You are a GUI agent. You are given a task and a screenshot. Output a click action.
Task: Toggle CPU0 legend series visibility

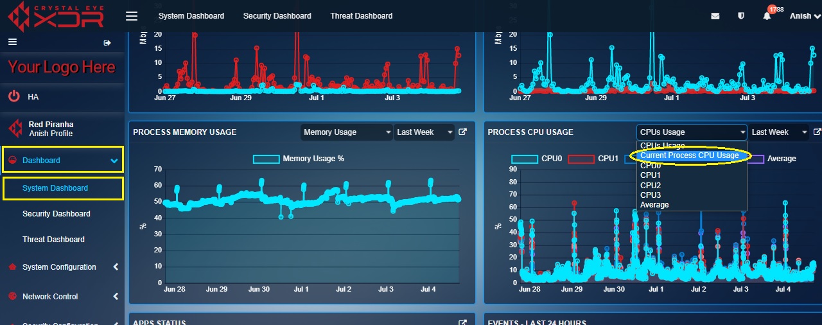pyautogui.click(x=537, y=159)
